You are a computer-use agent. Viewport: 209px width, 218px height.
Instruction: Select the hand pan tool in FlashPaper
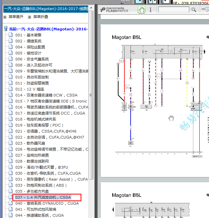coord(142,10)
